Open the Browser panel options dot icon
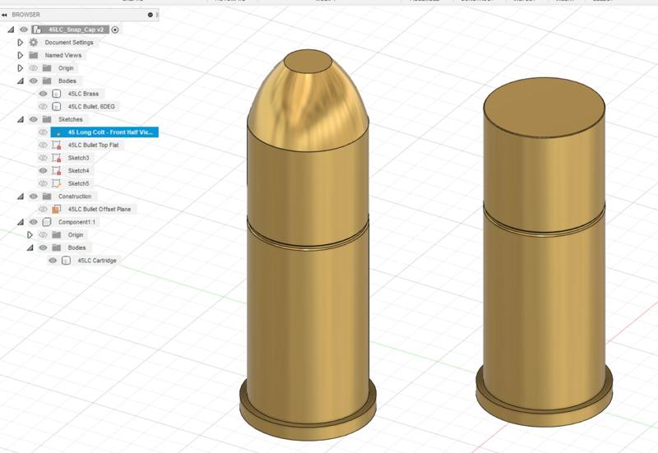This screenshot has width=658, height=453. point(151,15)
